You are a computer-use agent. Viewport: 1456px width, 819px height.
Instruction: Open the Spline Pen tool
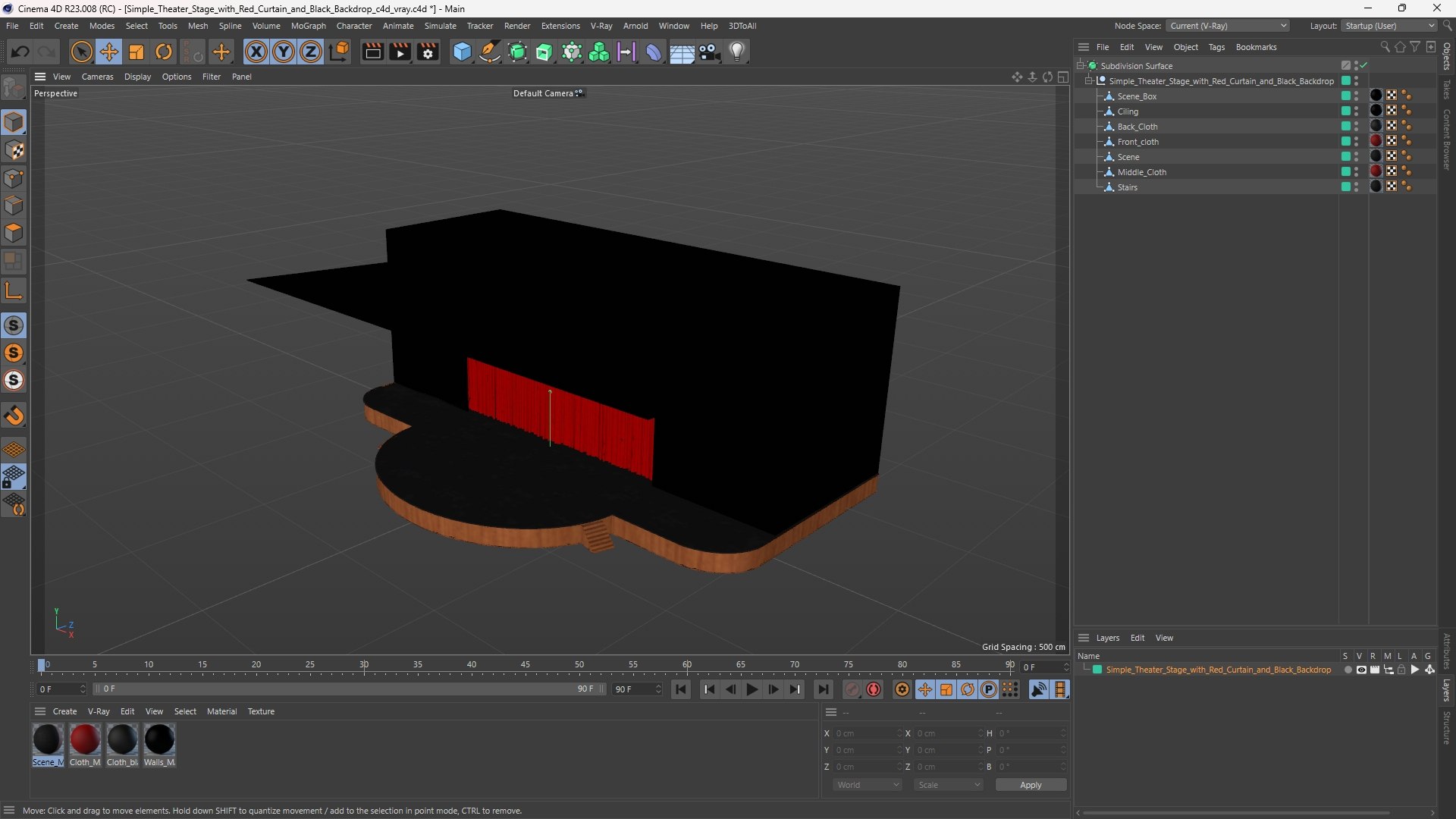coord(490,52)
